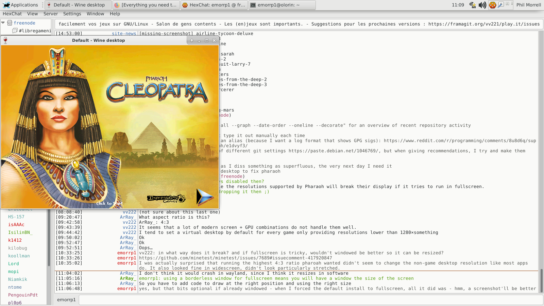The height and width of the screenshot is (306, 544).
Task: Select user koollman in user list
Action: pos(19,256)
